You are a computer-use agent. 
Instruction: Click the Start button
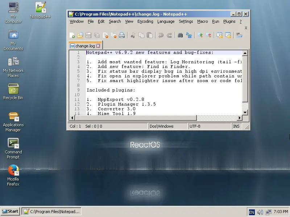click(x=11, y=211)
